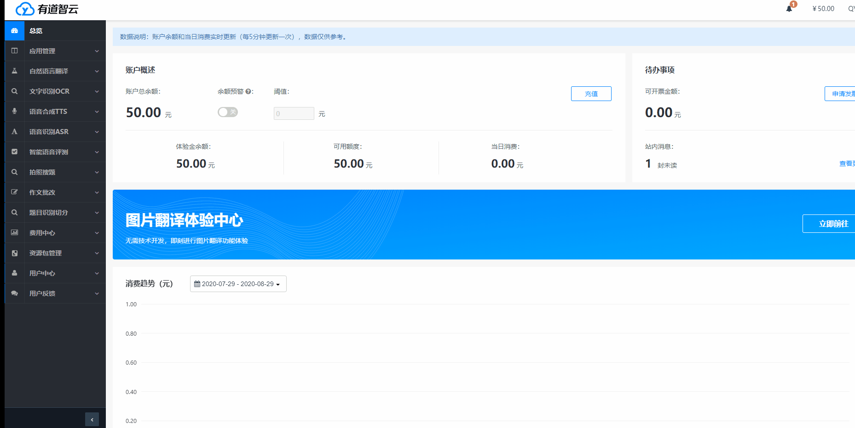855x428 pixels.
Task: Click the 应用管理 sidebar icon
Action: click(14, 51)
